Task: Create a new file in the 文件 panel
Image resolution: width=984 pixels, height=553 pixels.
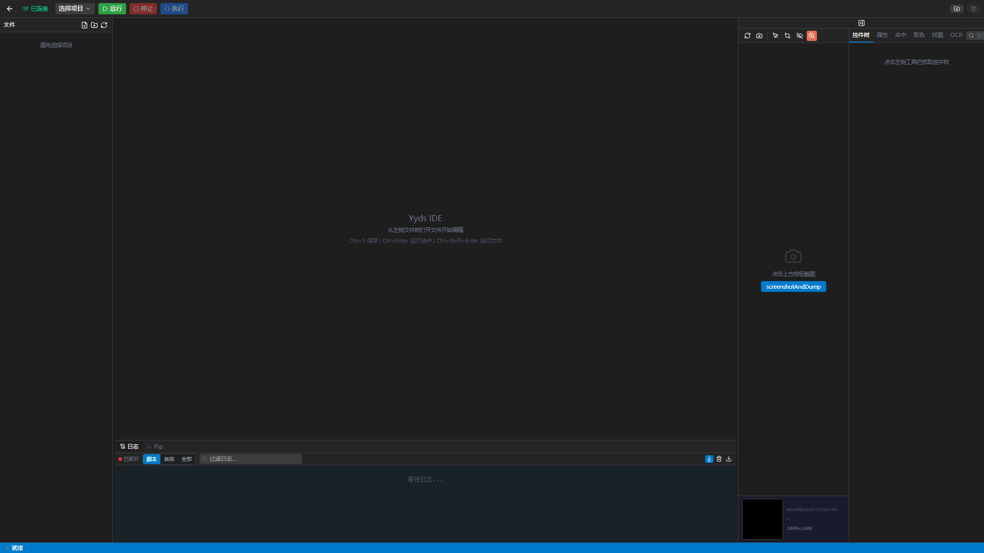Action: click(85, 25)
